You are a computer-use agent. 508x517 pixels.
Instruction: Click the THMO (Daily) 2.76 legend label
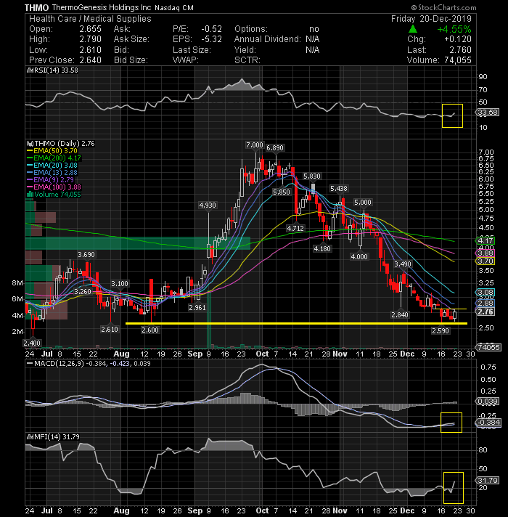tap(61, 144)
